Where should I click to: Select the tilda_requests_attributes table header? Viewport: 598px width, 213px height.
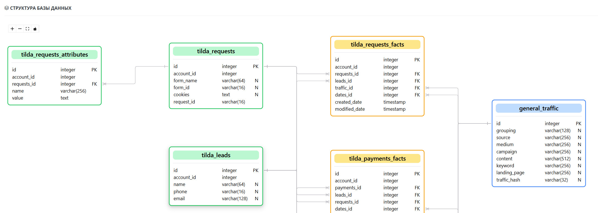[55, 55]
